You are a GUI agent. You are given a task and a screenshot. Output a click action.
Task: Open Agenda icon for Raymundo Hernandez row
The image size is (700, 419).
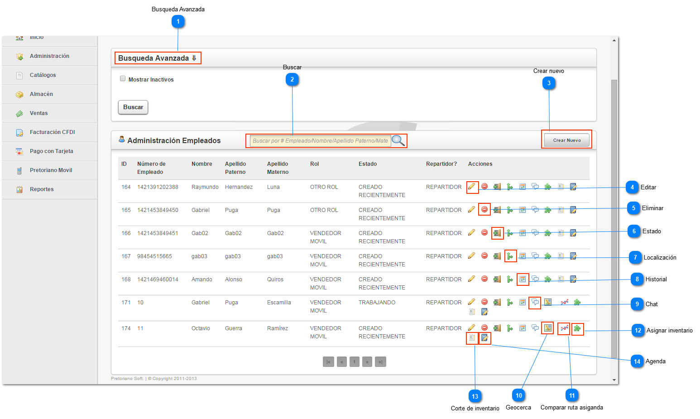point(573,187)
